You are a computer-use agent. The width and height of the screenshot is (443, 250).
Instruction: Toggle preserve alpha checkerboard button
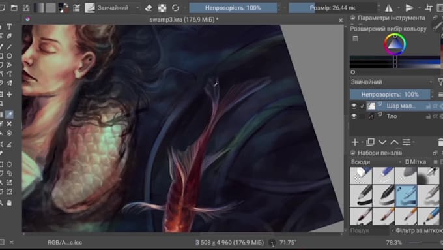[x=162, y=8]
